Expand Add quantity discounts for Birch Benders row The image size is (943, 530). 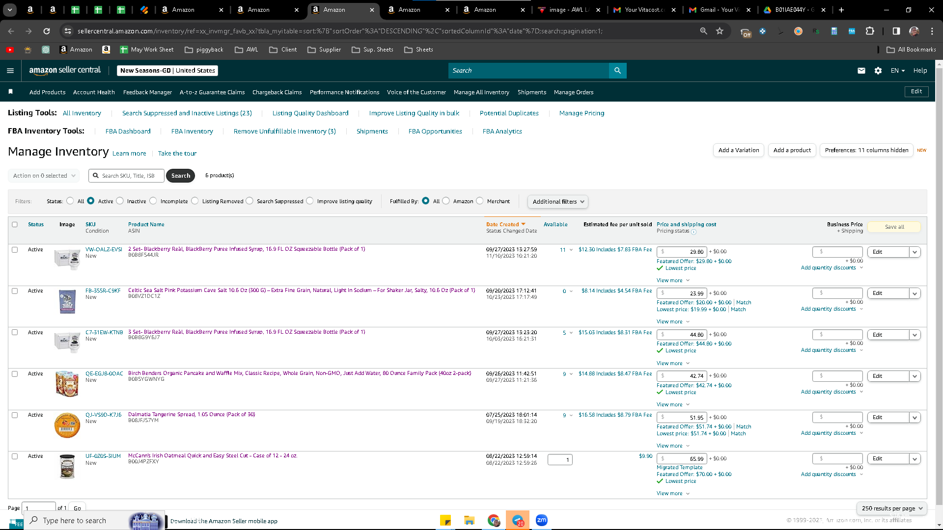pos(832,392)
